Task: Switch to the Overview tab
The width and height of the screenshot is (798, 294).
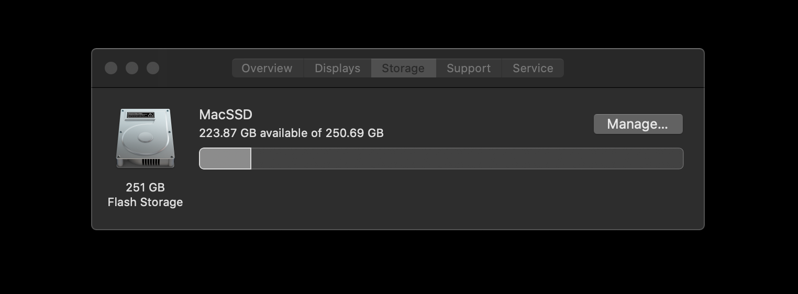Action: pyautogui.click(x=267, y=69)
